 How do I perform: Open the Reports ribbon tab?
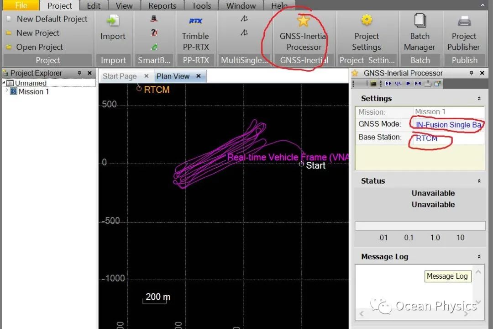click(x=162, y=6)
